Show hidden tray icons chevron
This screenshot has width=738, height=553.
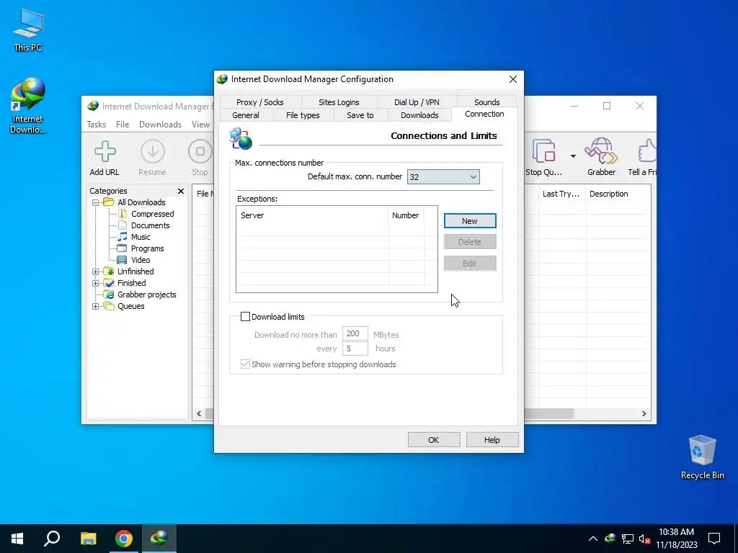coord(593,539)
